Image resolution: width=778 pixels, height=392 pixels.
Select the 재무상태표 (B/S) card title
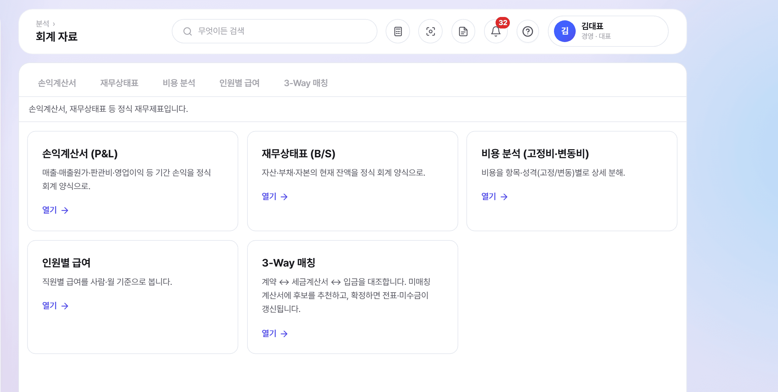click(x=298, y=154)
